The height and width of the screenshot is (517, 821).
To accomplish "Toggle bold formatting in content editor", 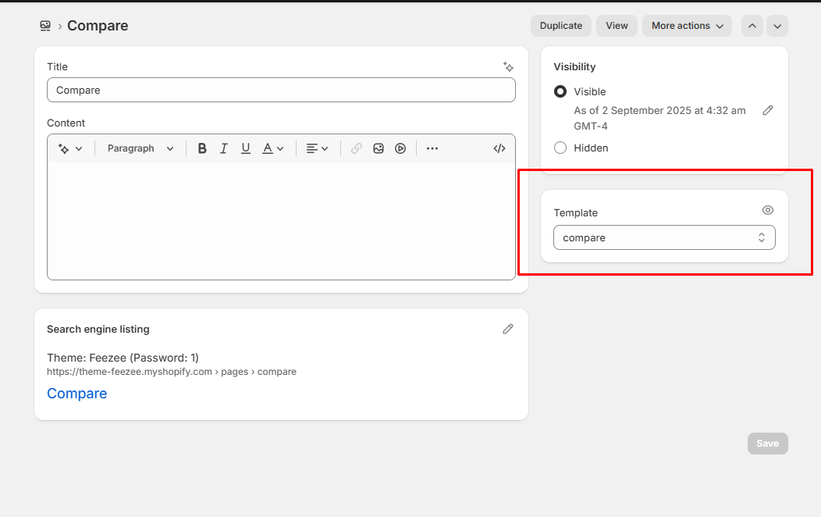I will click(x=202, y=148).
